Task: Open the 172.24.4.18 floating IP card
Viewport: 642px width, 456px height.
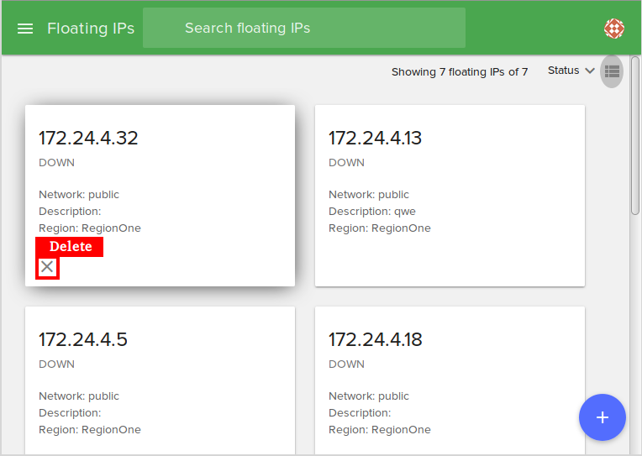Action: pos(450,380)
